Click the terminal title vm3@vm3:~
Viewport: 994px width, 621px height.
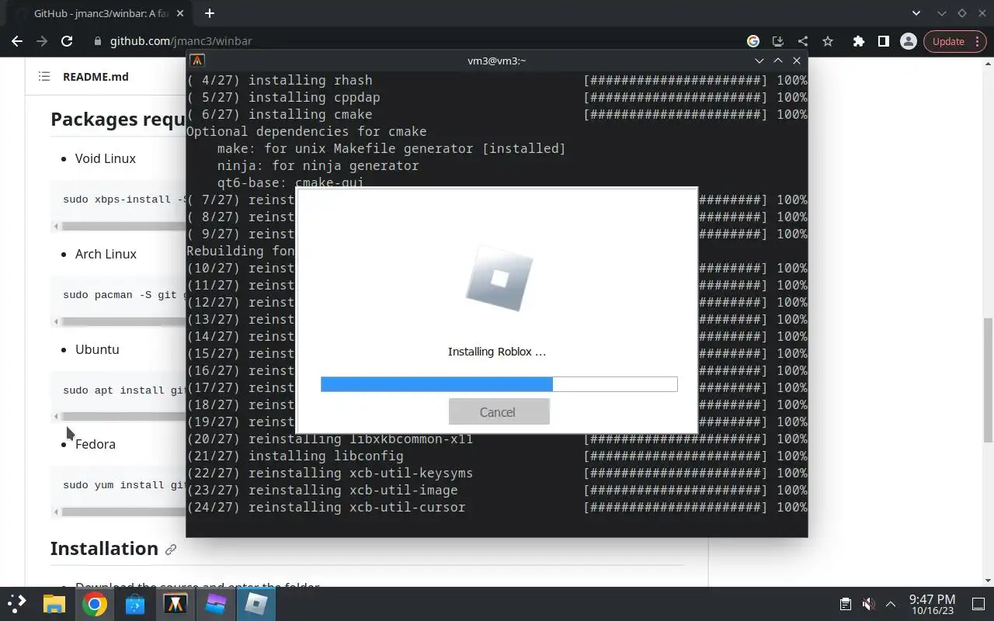[x=497, y=61]
